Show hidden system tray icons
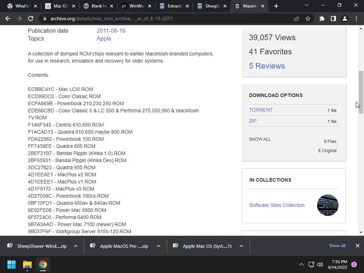This screenshot has width=364, height=273. click(x=301, y=264)
